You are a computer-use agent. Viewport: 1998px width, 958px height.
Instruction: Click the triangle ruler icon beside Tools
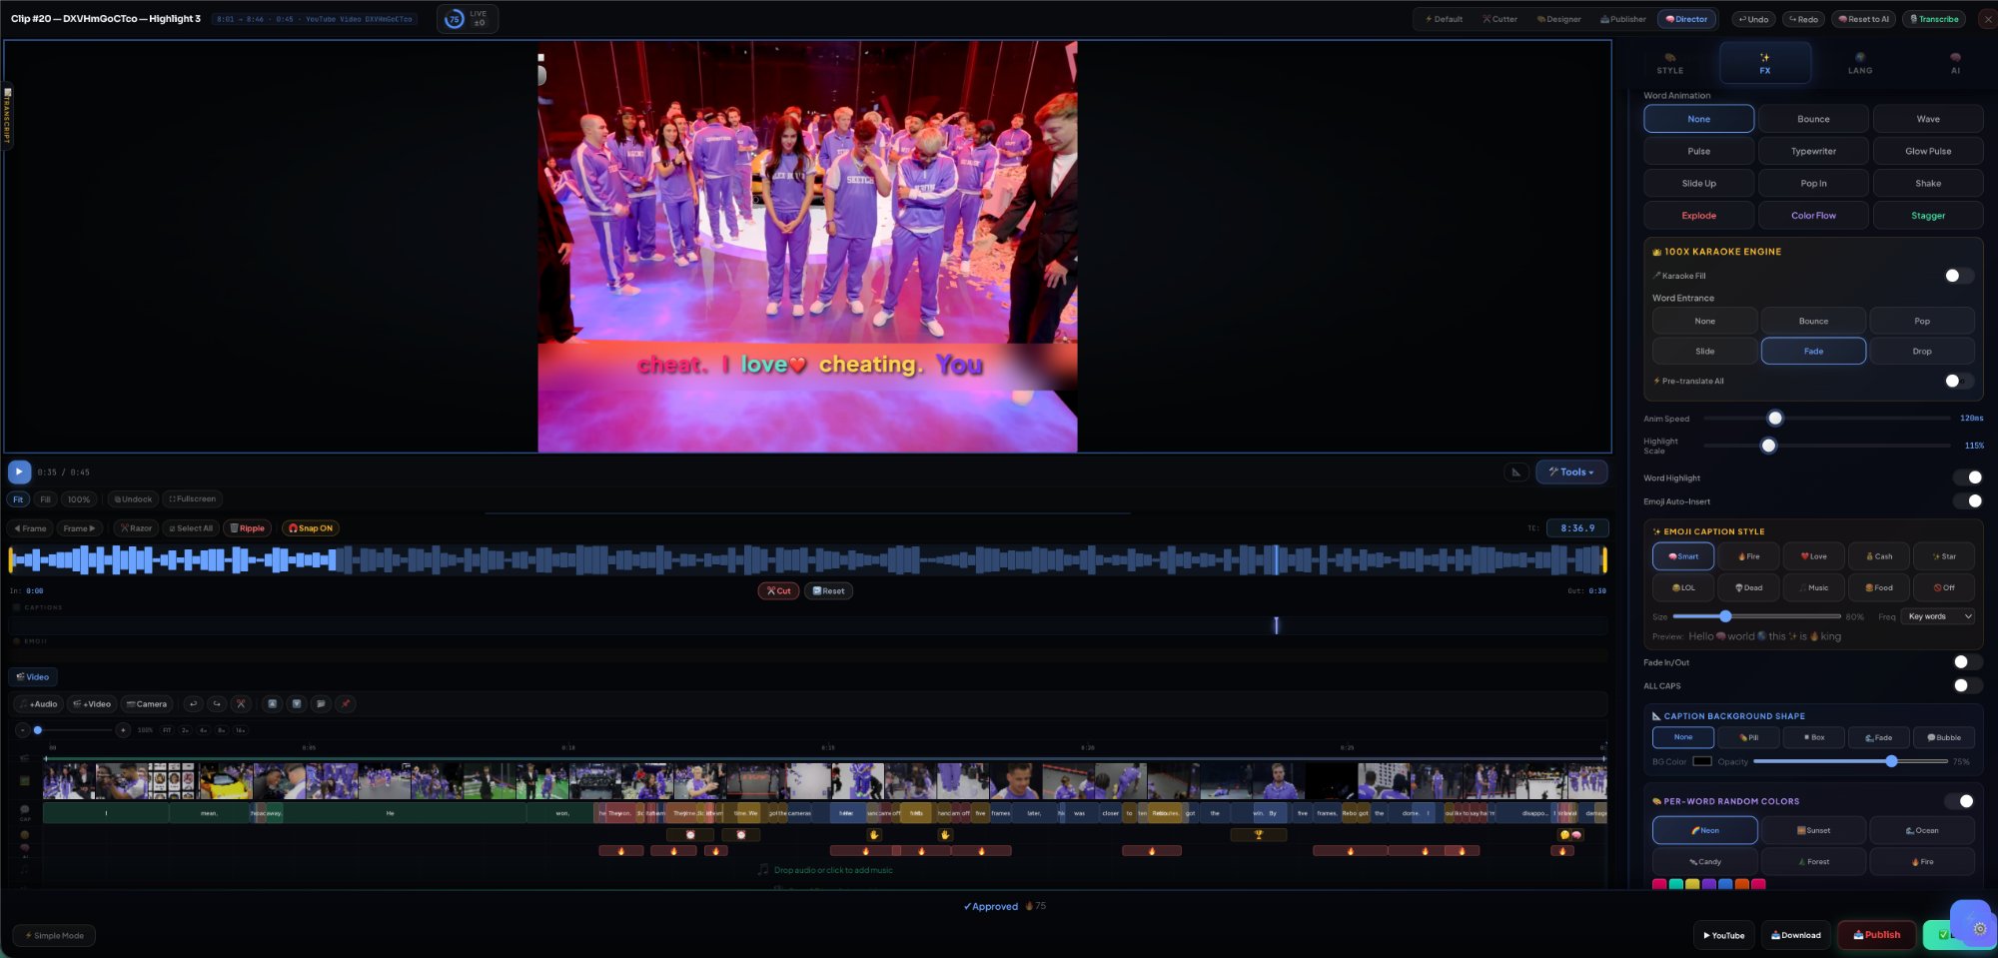tap(1516, 473)
